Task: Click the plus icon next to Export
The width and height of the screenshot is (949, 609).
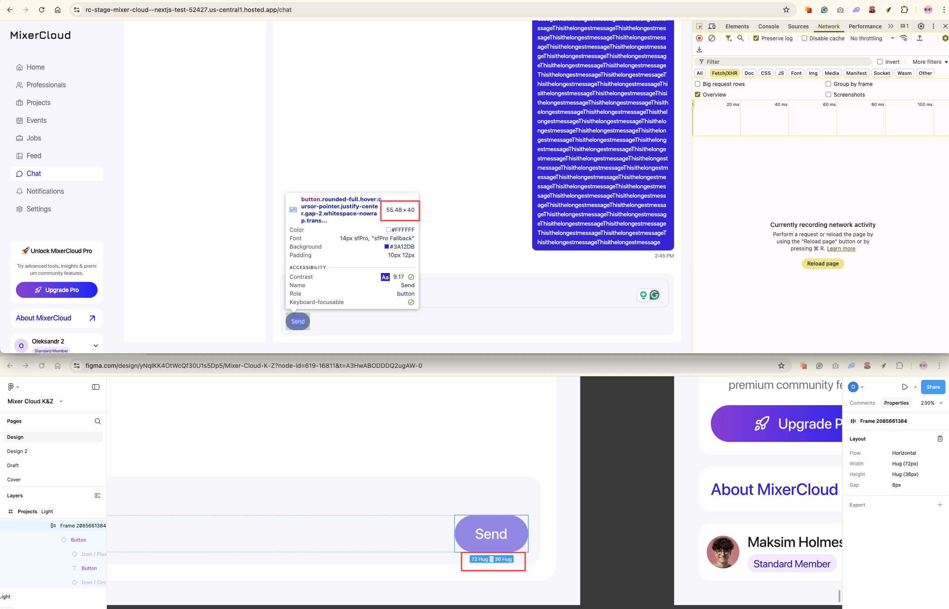Action: pos(940,505)
